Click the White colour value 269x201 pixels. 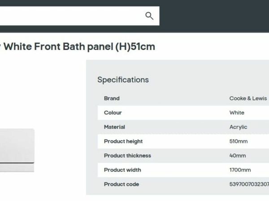point(237,113)
